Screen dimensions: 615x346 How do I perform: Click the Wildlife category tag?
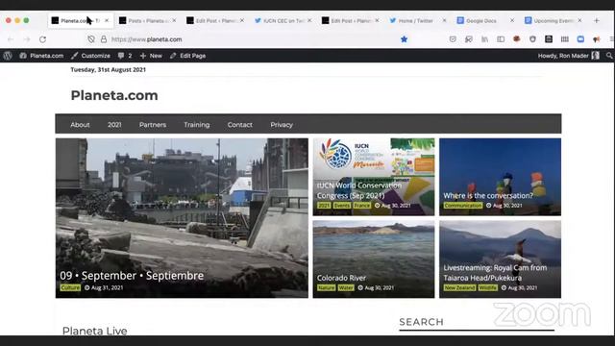click(487, 287)
